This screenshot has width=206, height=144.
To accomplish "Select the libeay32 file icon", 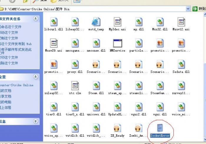I will 75,22.
